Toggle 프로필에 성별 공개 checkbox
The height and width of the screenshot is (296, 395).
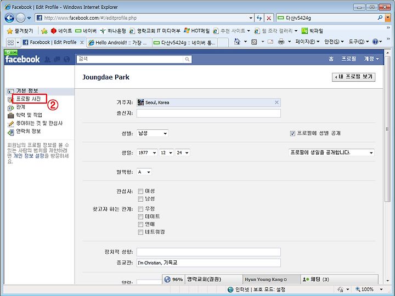(292, 133)
